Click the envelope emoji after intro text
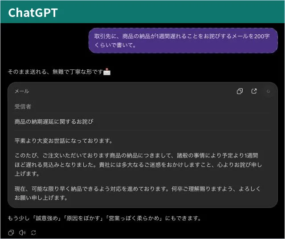The height and width of the screenshot is (239, 285). tap(107, 72)
